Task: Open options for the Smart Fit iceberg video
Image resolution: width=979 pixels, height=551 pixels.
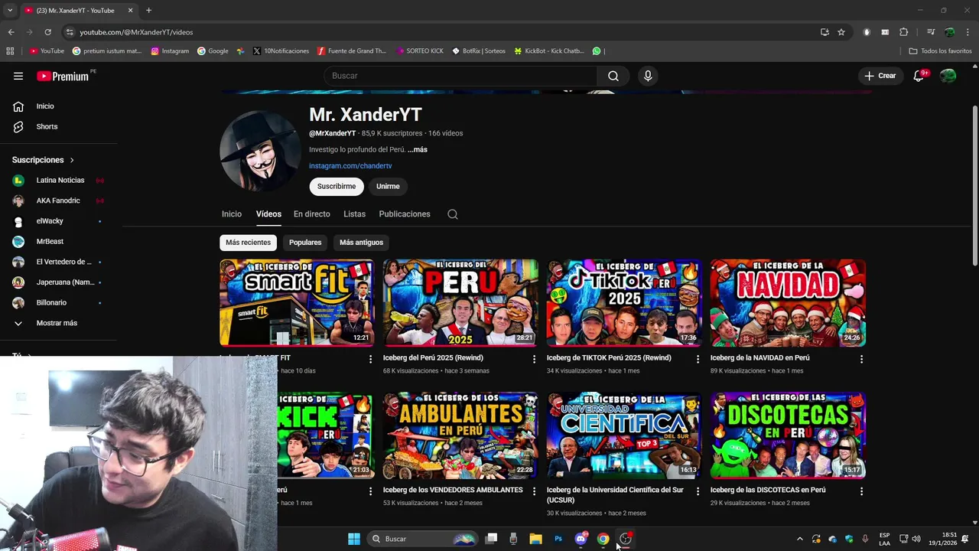Action: click(x=370, y=359)
